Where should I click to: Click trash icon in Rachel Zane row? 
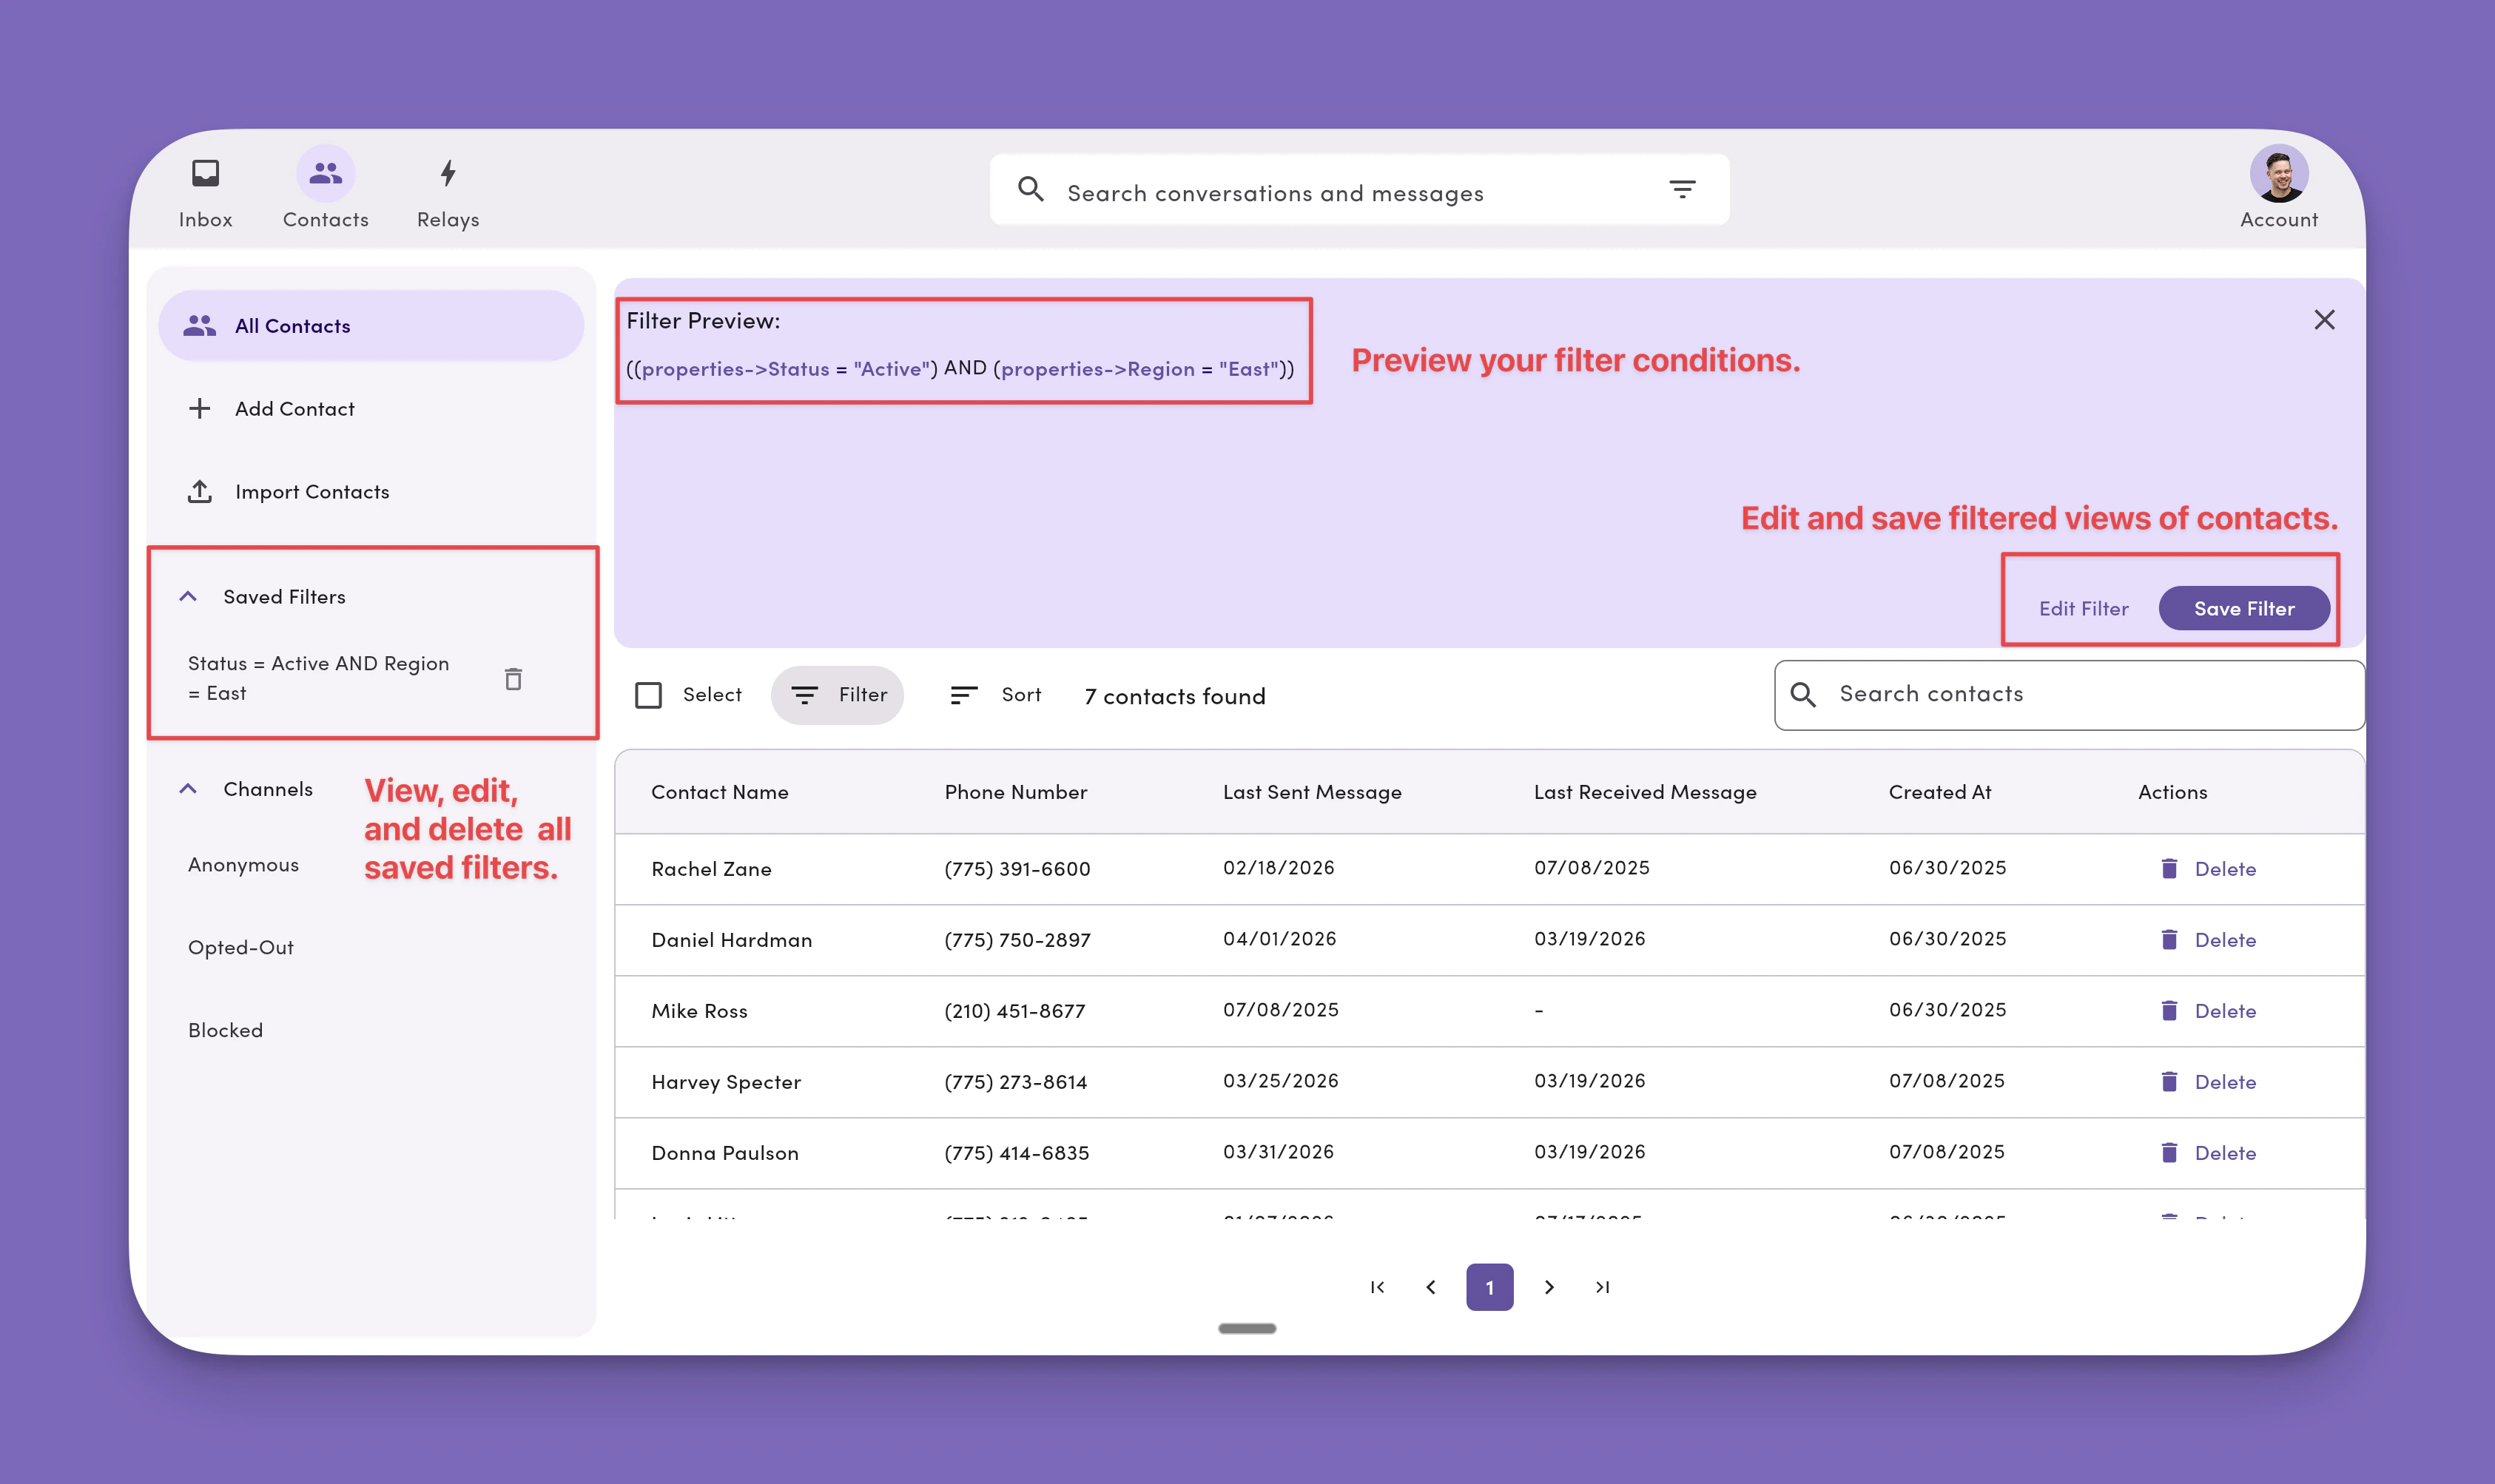2169,869
